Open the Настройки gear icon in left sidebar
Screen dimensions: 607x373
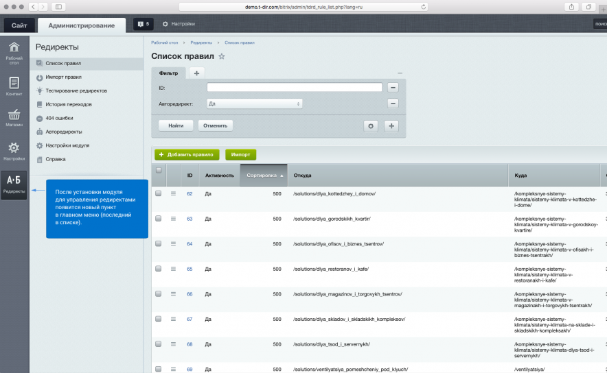pyautogui.click(x=14, y=151)
